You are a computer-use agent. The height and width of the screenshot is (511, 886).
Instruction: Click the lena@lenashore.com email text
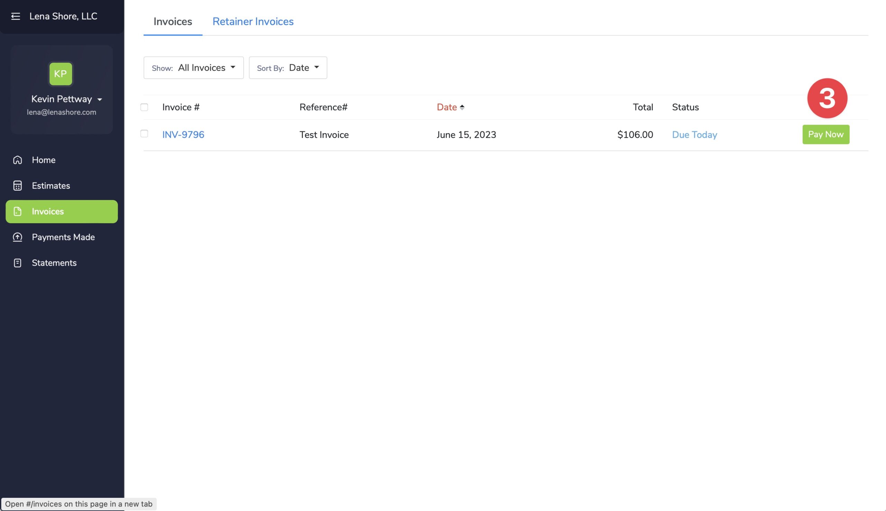[61, 112]
